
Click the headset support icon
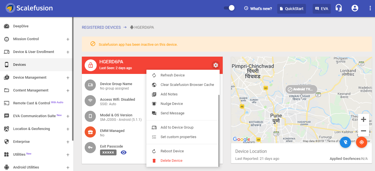point(339,8)
